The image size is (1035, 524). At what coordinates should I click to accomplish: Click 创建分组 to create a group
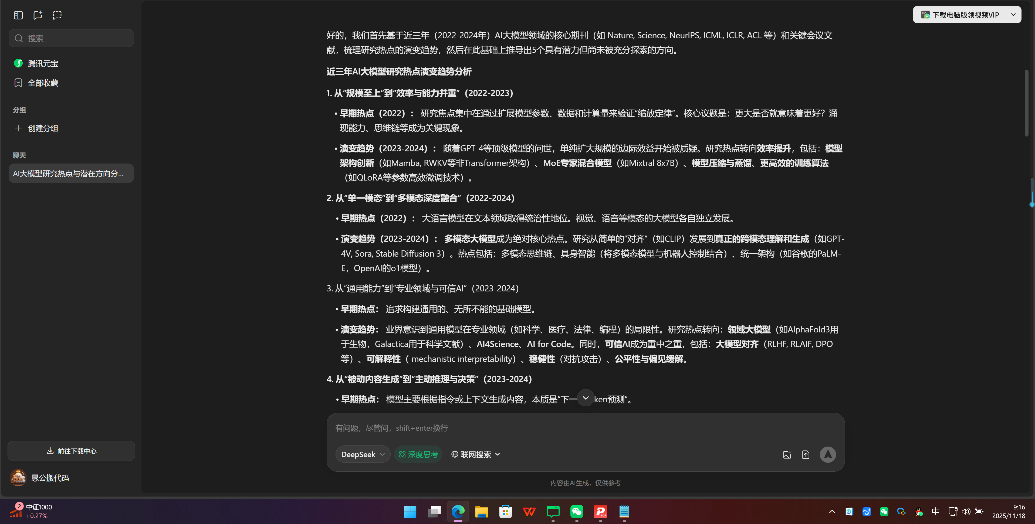(42, 128)
